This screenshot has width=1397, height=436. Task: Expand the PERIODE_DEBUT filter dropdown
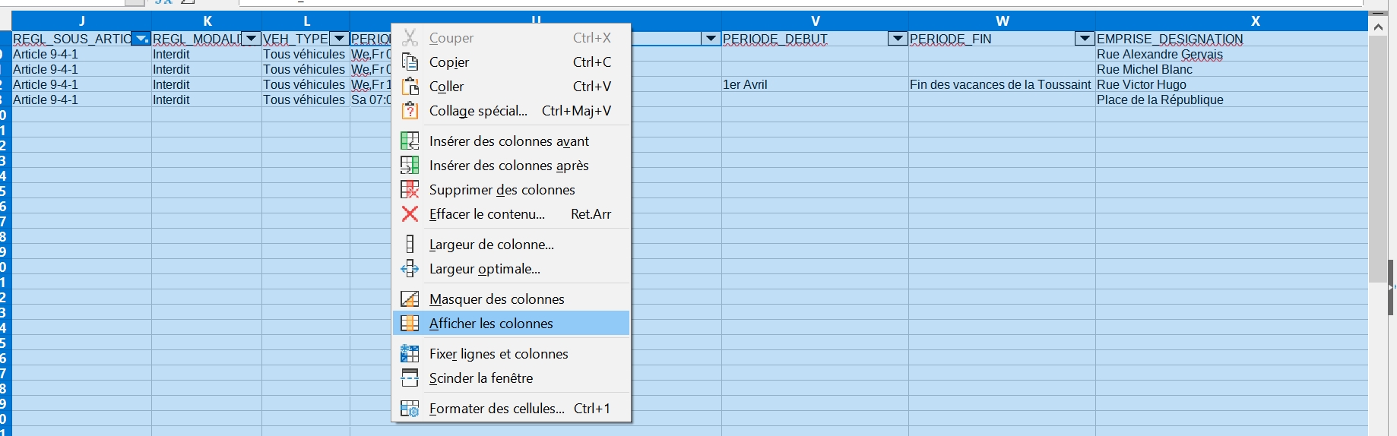pyautogui.click(x=898, y=39)
